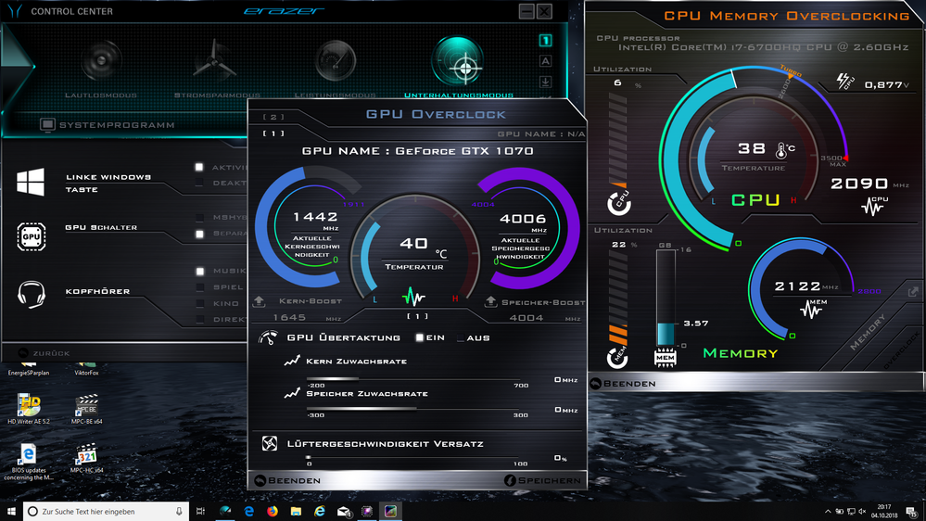
Task: Click the Kopfhörer headset icon
Action: coord(31,294)
